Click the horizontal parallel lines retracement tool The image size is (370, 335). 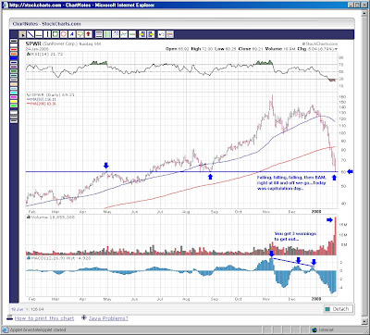pyautogui.click(x=99, y=34)
